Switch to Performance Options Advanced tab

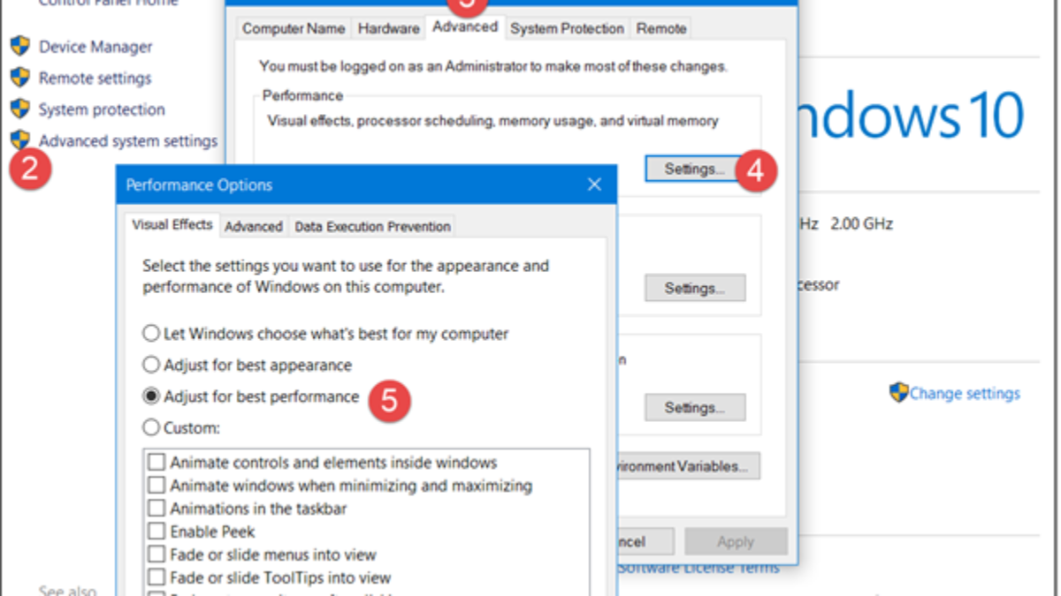pyautogui.click(x=254, y=227)
